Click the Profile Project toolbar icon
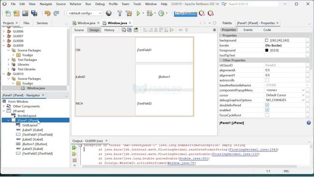 point(161,13)
